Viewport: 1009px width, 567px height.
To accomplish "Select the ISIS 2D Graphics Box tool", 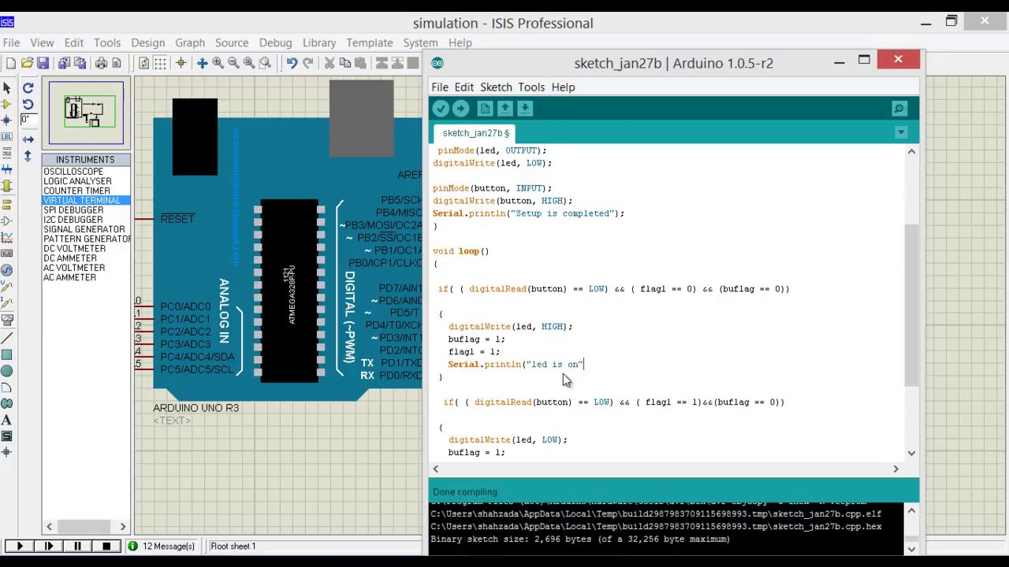I will [6, 354].
